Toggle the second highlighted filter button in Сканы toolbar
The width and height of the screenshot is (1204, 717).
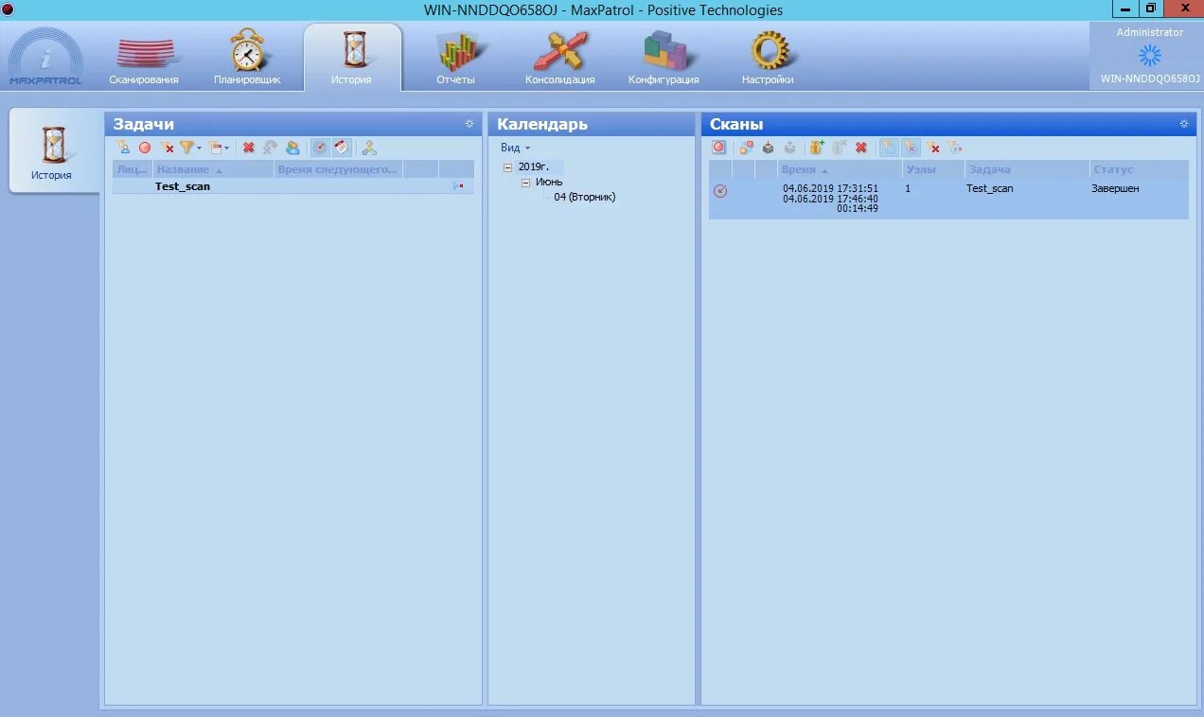click(911, 148)
